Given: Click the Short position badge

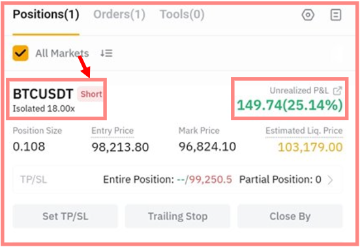Looking at the screenshot, I should [x=91, y=94].
